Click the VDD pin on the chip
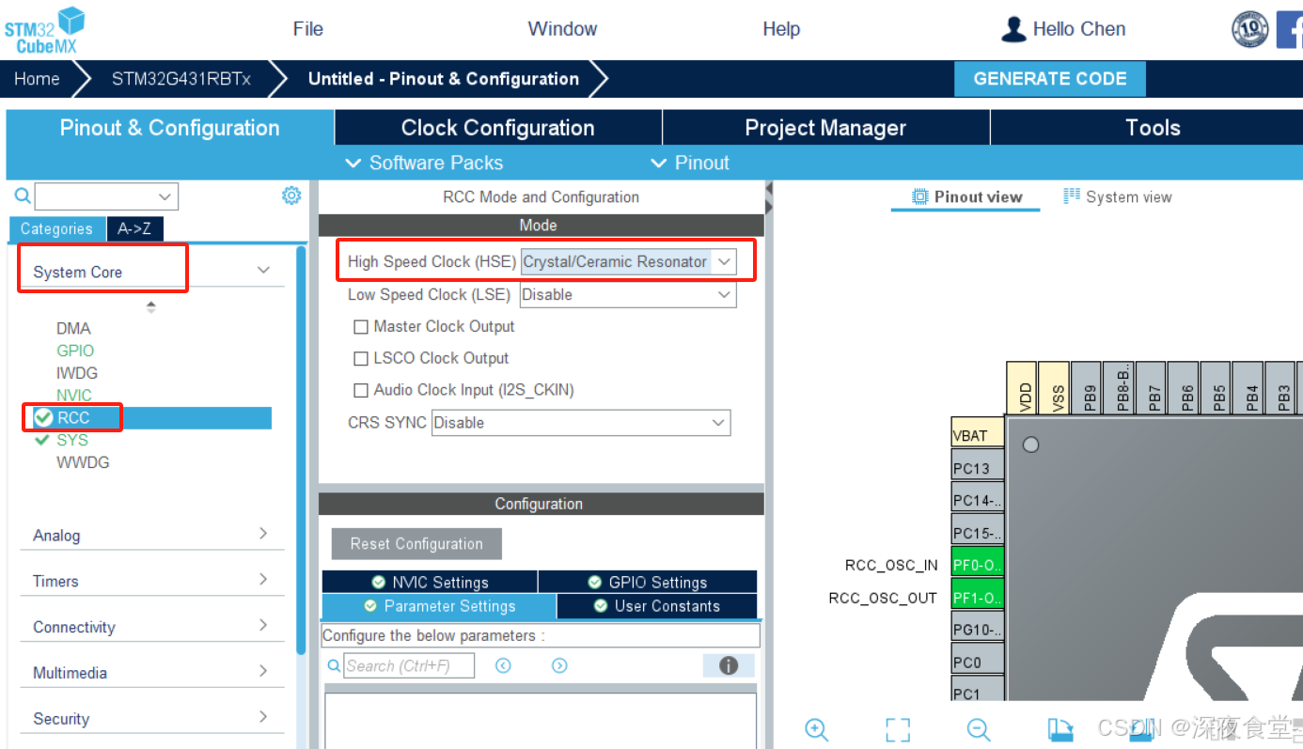 (1022, 388)
